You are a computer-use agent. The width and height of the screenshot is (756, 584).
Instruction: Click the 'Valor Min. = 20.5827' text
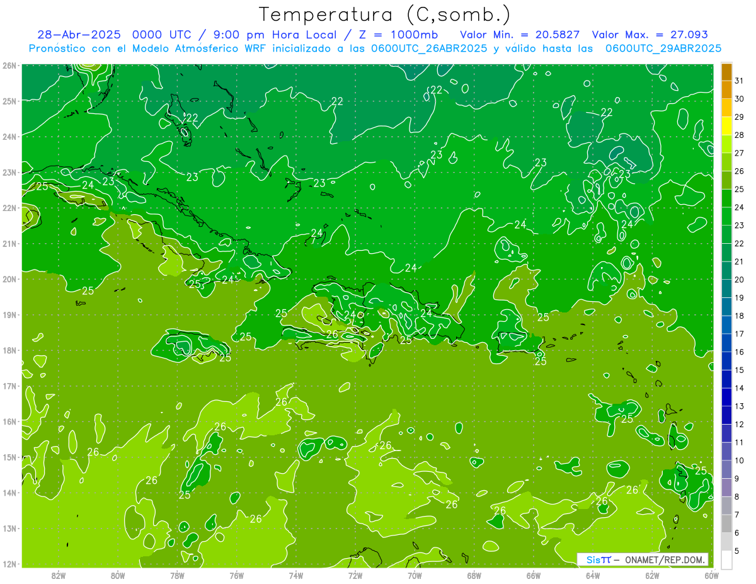520,35
